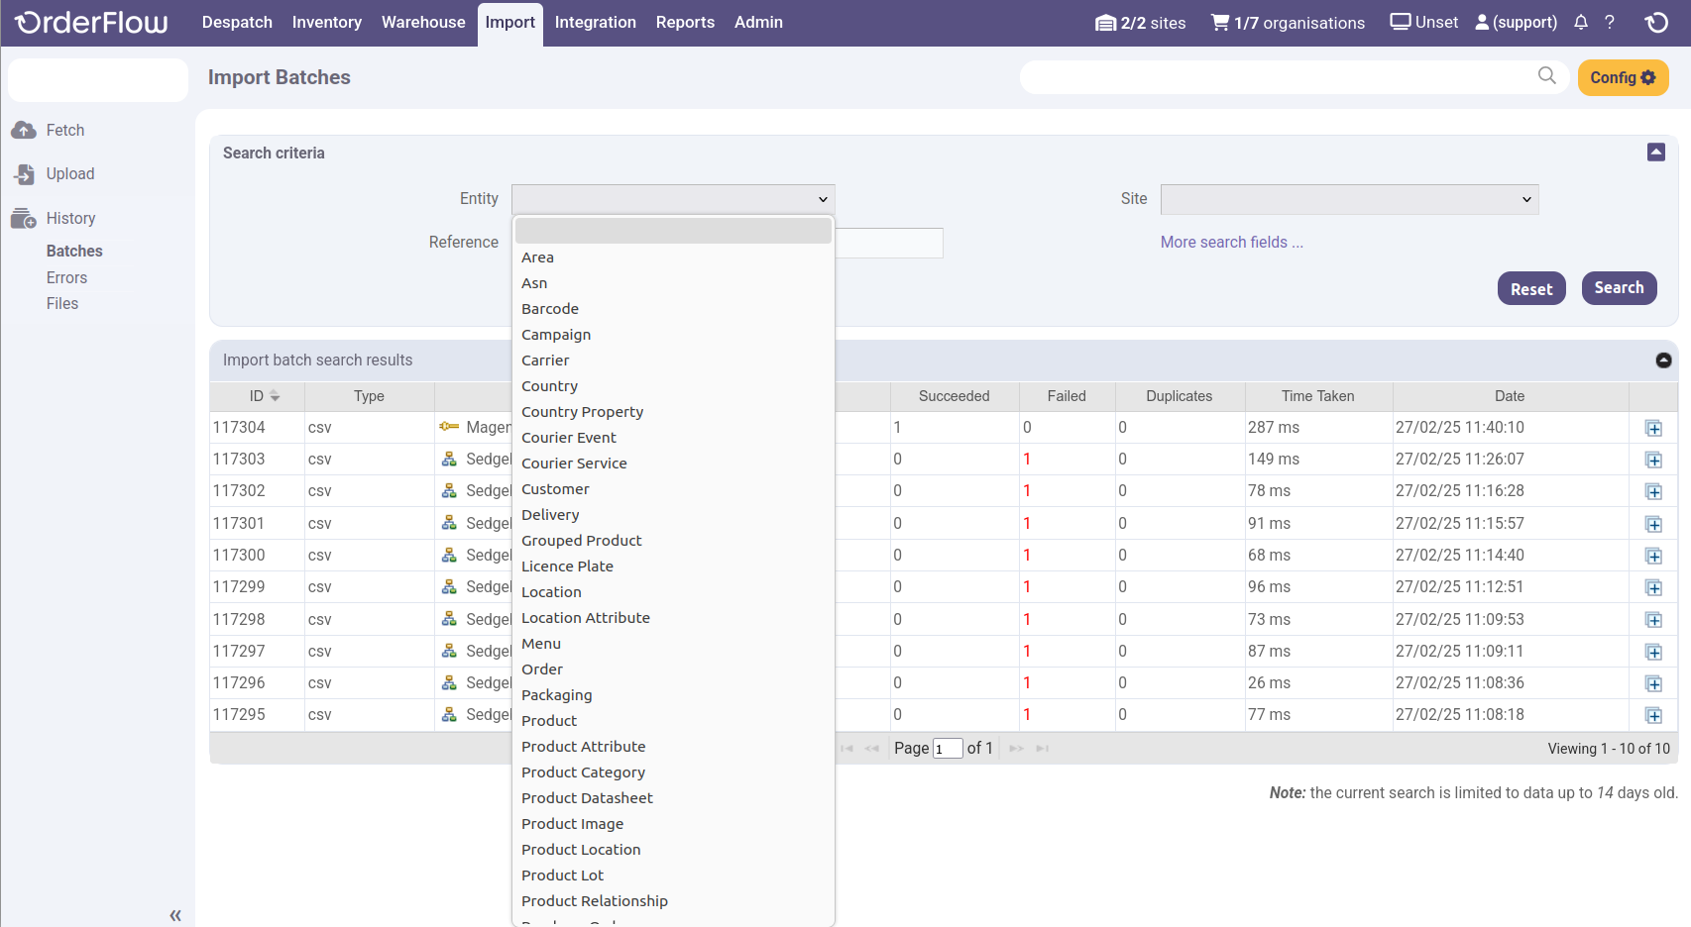Choose Courier Service in the Entity dropdown

click(574, 463)
